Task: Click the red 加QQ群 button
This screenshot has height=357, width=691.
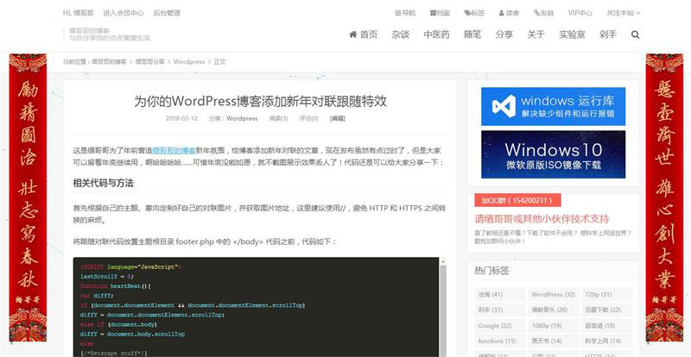Action: (x=517, y=201)
